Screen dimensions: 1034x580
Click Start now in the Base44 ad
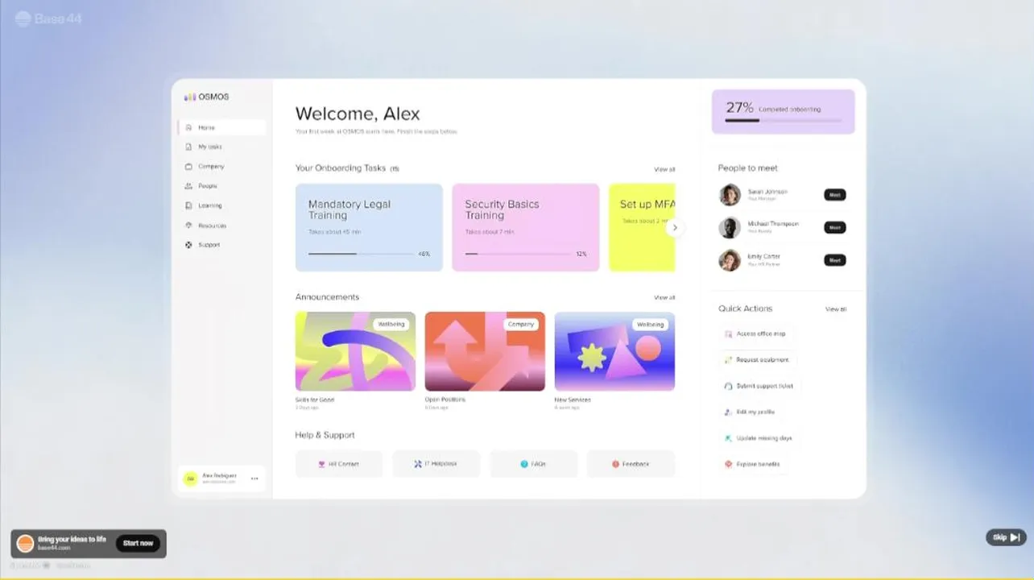(138, 544)
